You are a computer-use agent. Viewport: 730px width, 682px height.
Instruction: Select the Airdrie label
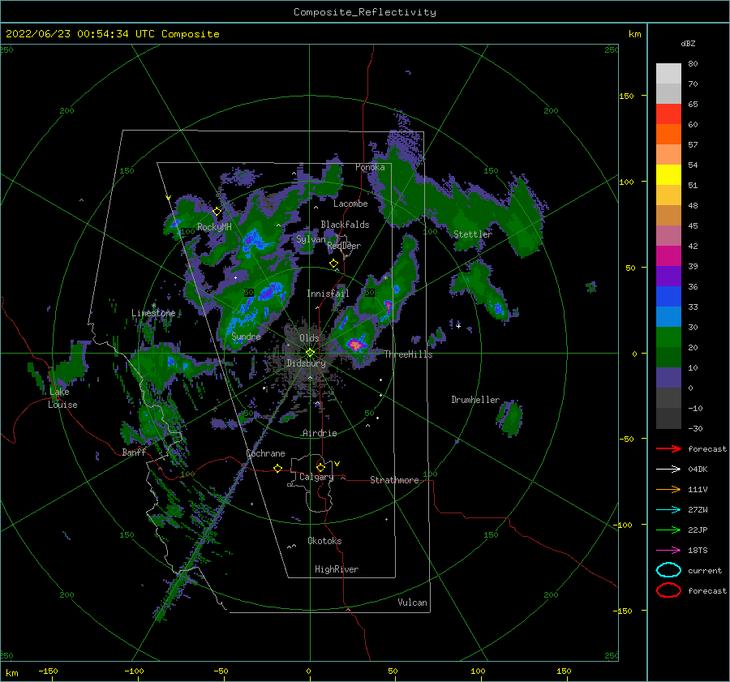(320, 433)
